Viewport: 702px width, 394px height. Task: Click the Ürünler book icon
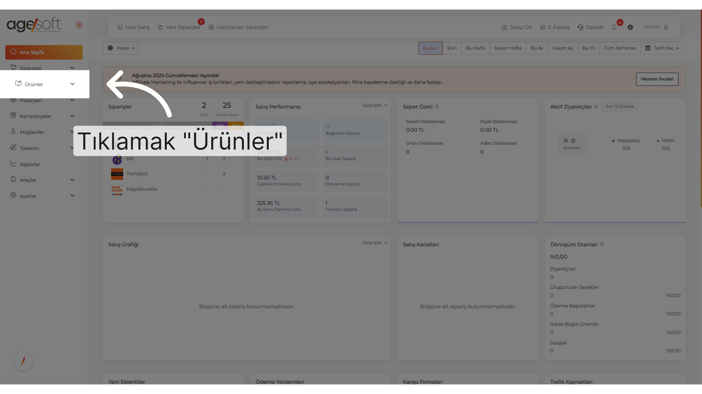point(18,84)
